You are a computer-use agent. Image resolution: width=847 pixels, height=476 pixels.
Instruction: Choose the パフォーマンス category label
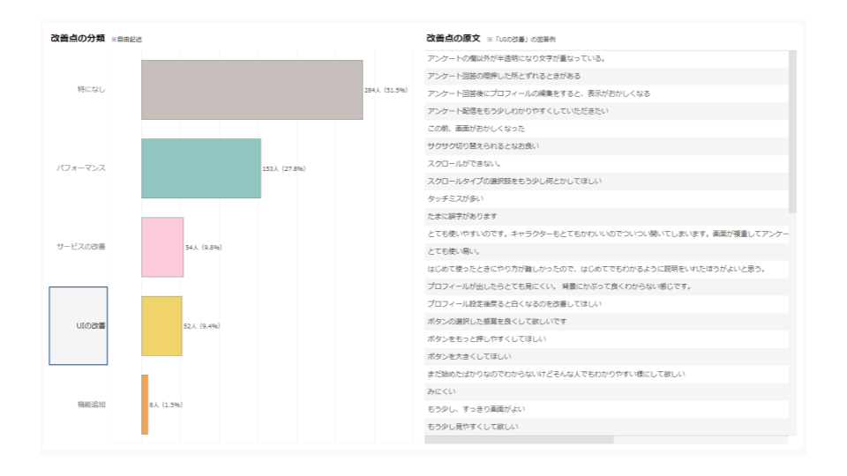pyautogui.click(x=81, y=168)
